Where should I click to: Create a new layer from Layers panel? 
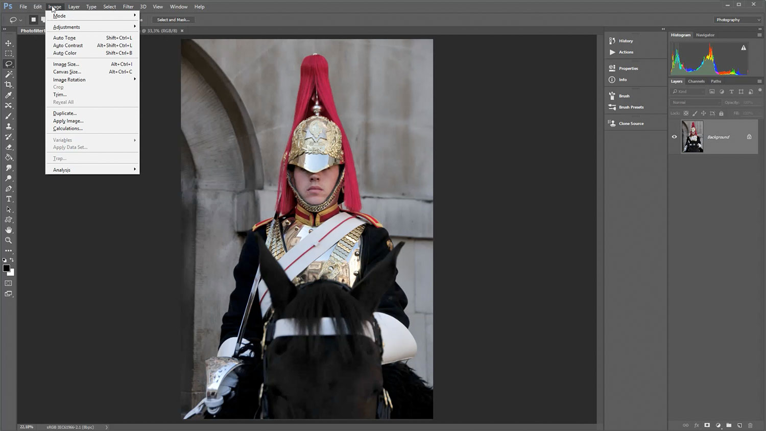(739, 425)
